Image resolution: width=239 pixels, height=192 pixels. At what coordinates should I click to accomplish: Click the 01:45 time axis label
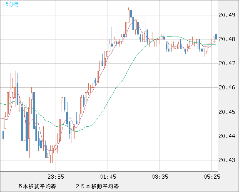point(108,177)
